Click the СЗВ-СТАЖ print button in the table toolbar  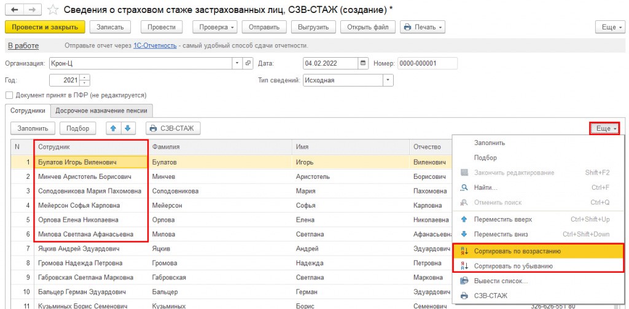[173, 128]
